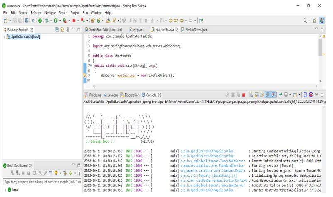Click the org.apache.catalina.core.StandardEngine console link
333x197 pixels.
pos(213,171)
